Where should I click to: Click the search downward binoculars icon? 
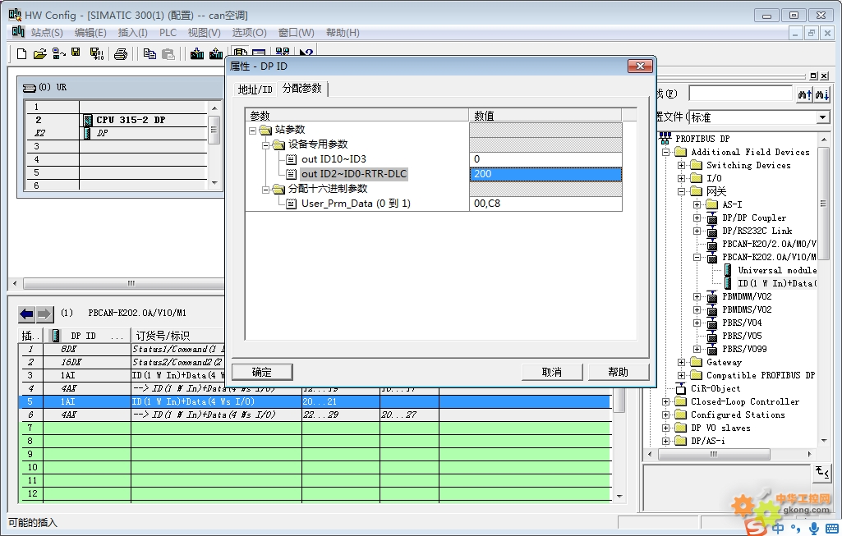(x=822, y=94)
